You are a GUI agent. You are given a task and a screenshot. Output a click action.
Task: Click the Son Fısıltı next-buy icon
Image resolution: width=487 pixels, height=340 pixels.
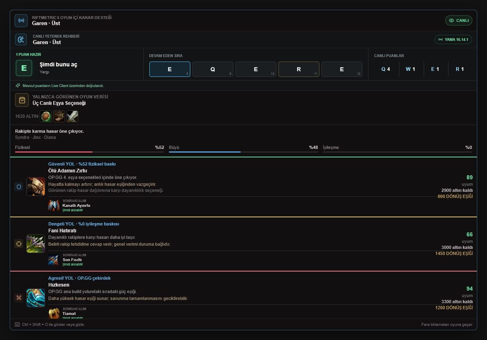pos(54,260)
